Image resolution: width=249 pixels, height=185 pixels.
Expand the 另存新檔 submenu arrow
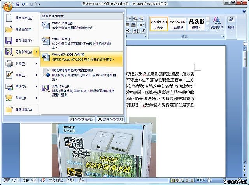click(36, 52)
